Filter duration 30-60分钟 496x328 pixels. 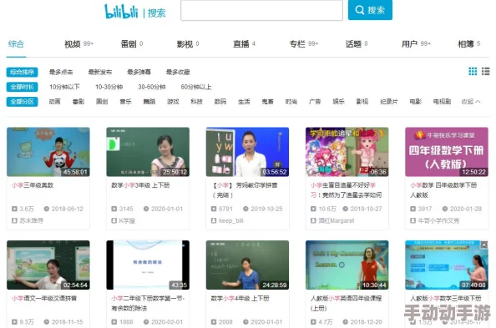(x=152, y=87)
